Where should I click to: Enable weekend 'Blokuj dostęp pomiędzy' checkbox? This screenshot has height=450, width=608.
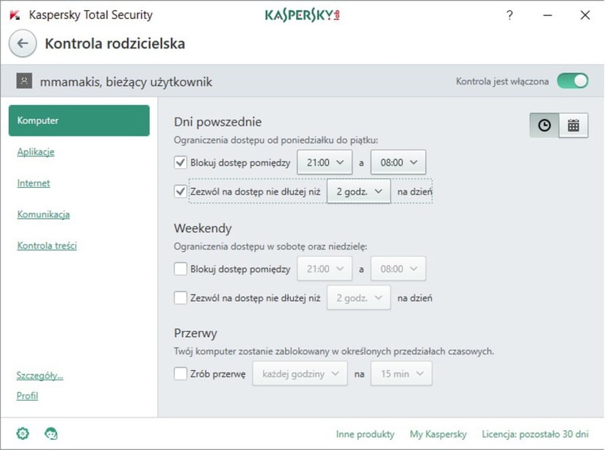(x=181, y=269)
